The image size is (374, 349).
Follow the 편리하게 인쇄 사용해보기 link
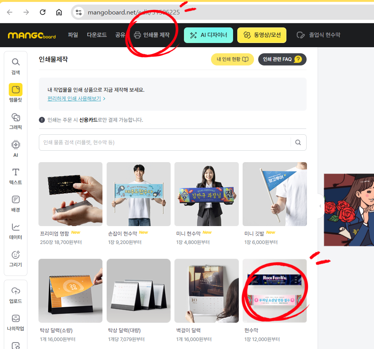coord(76,99)
